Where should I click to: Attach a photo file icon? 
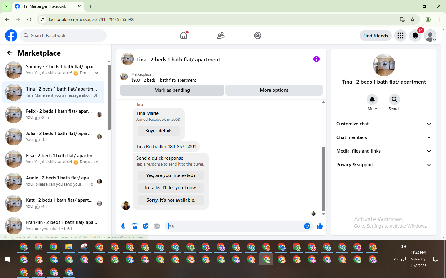[x=134, y=226]
